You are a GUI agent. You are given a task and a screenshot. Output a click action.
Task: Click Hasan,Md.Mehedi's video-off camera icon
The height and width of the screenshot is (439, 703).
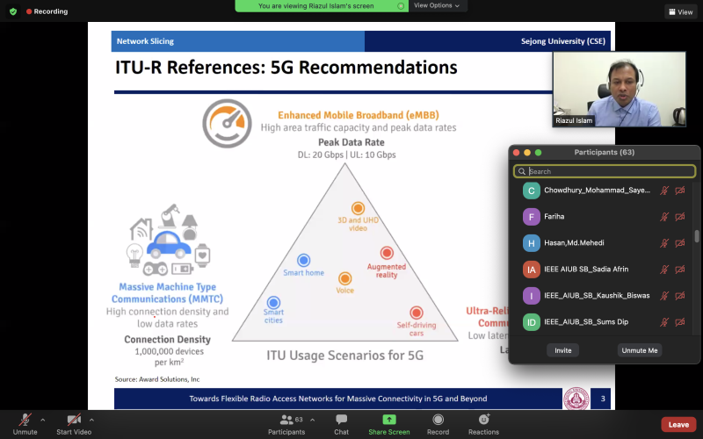click(x=680, y=243)
